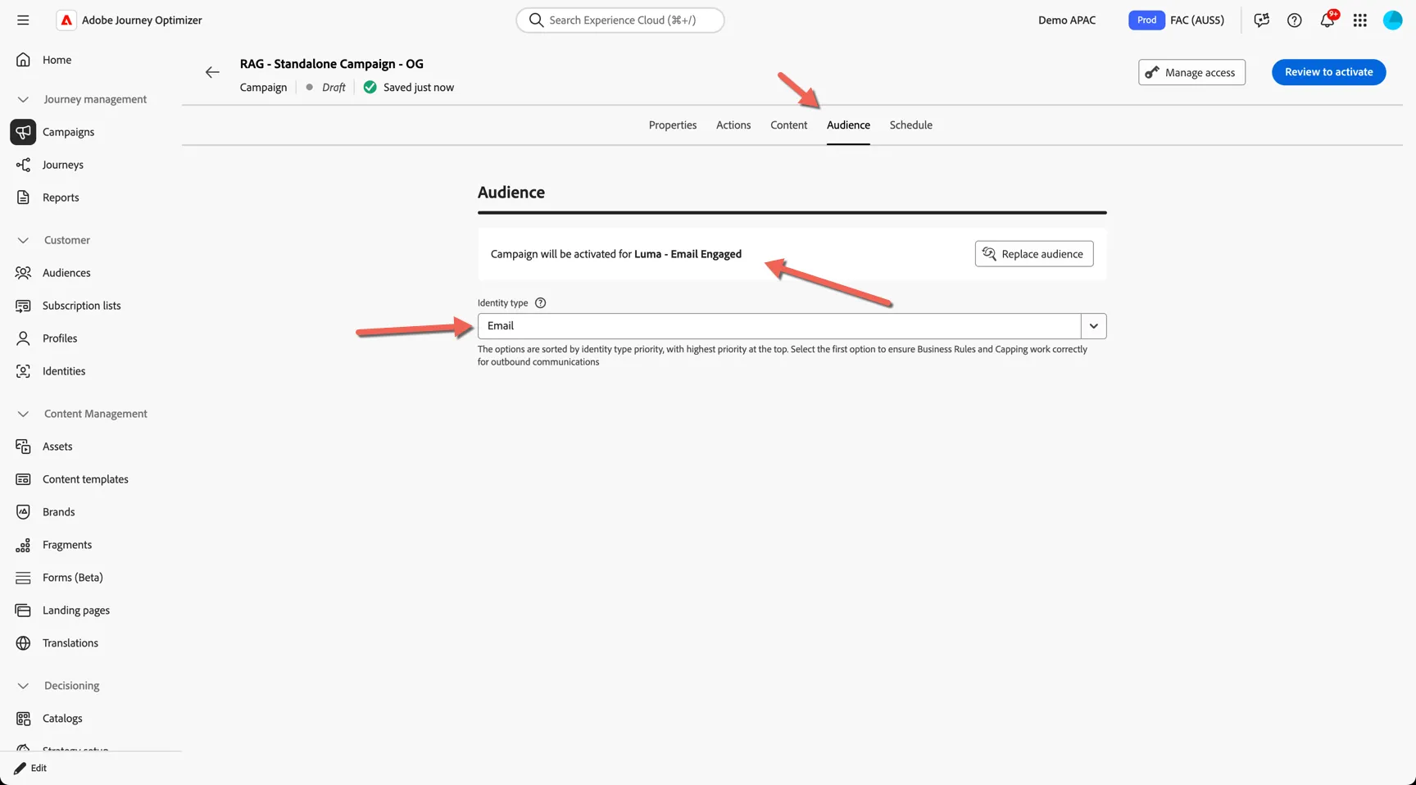Open Audiences icon in sidebar
Image resolution: width=1416 pixels, height=785 pixels.
(x=23, y=273)
